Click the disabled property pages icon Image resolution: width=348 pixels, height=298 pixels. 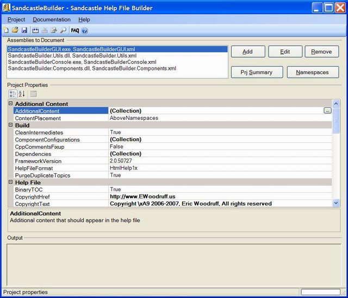[x=33, y=94]
